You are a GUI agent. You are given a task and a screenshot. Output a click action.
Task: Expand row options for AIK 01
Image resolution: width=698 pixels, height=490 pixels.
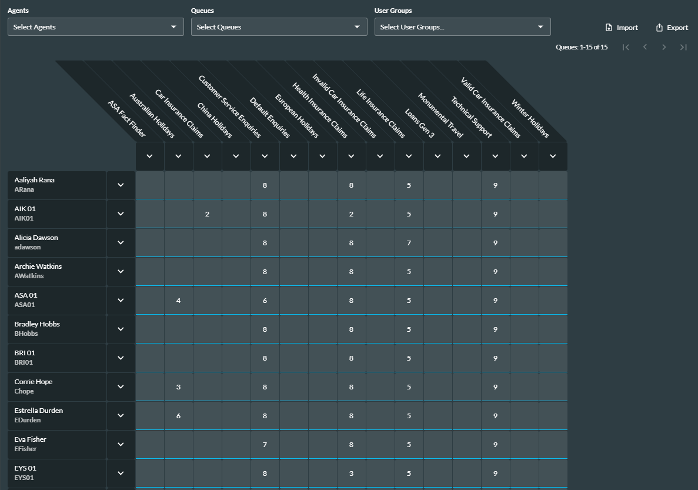click(121, 214)
